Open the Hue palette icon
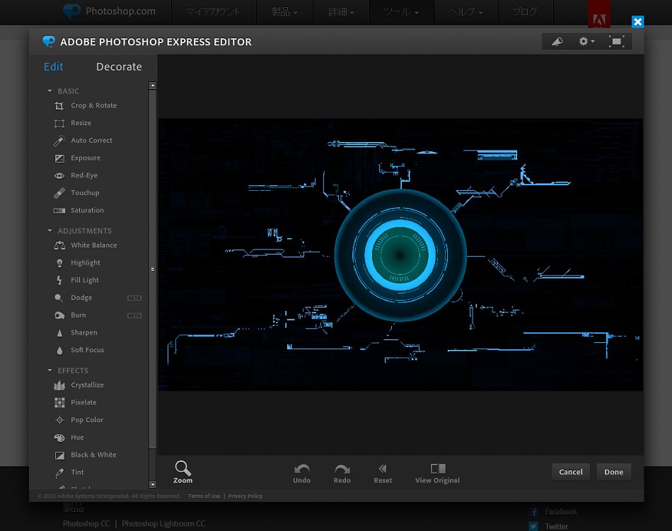672x531 pixels. click(x=59, y=438)
